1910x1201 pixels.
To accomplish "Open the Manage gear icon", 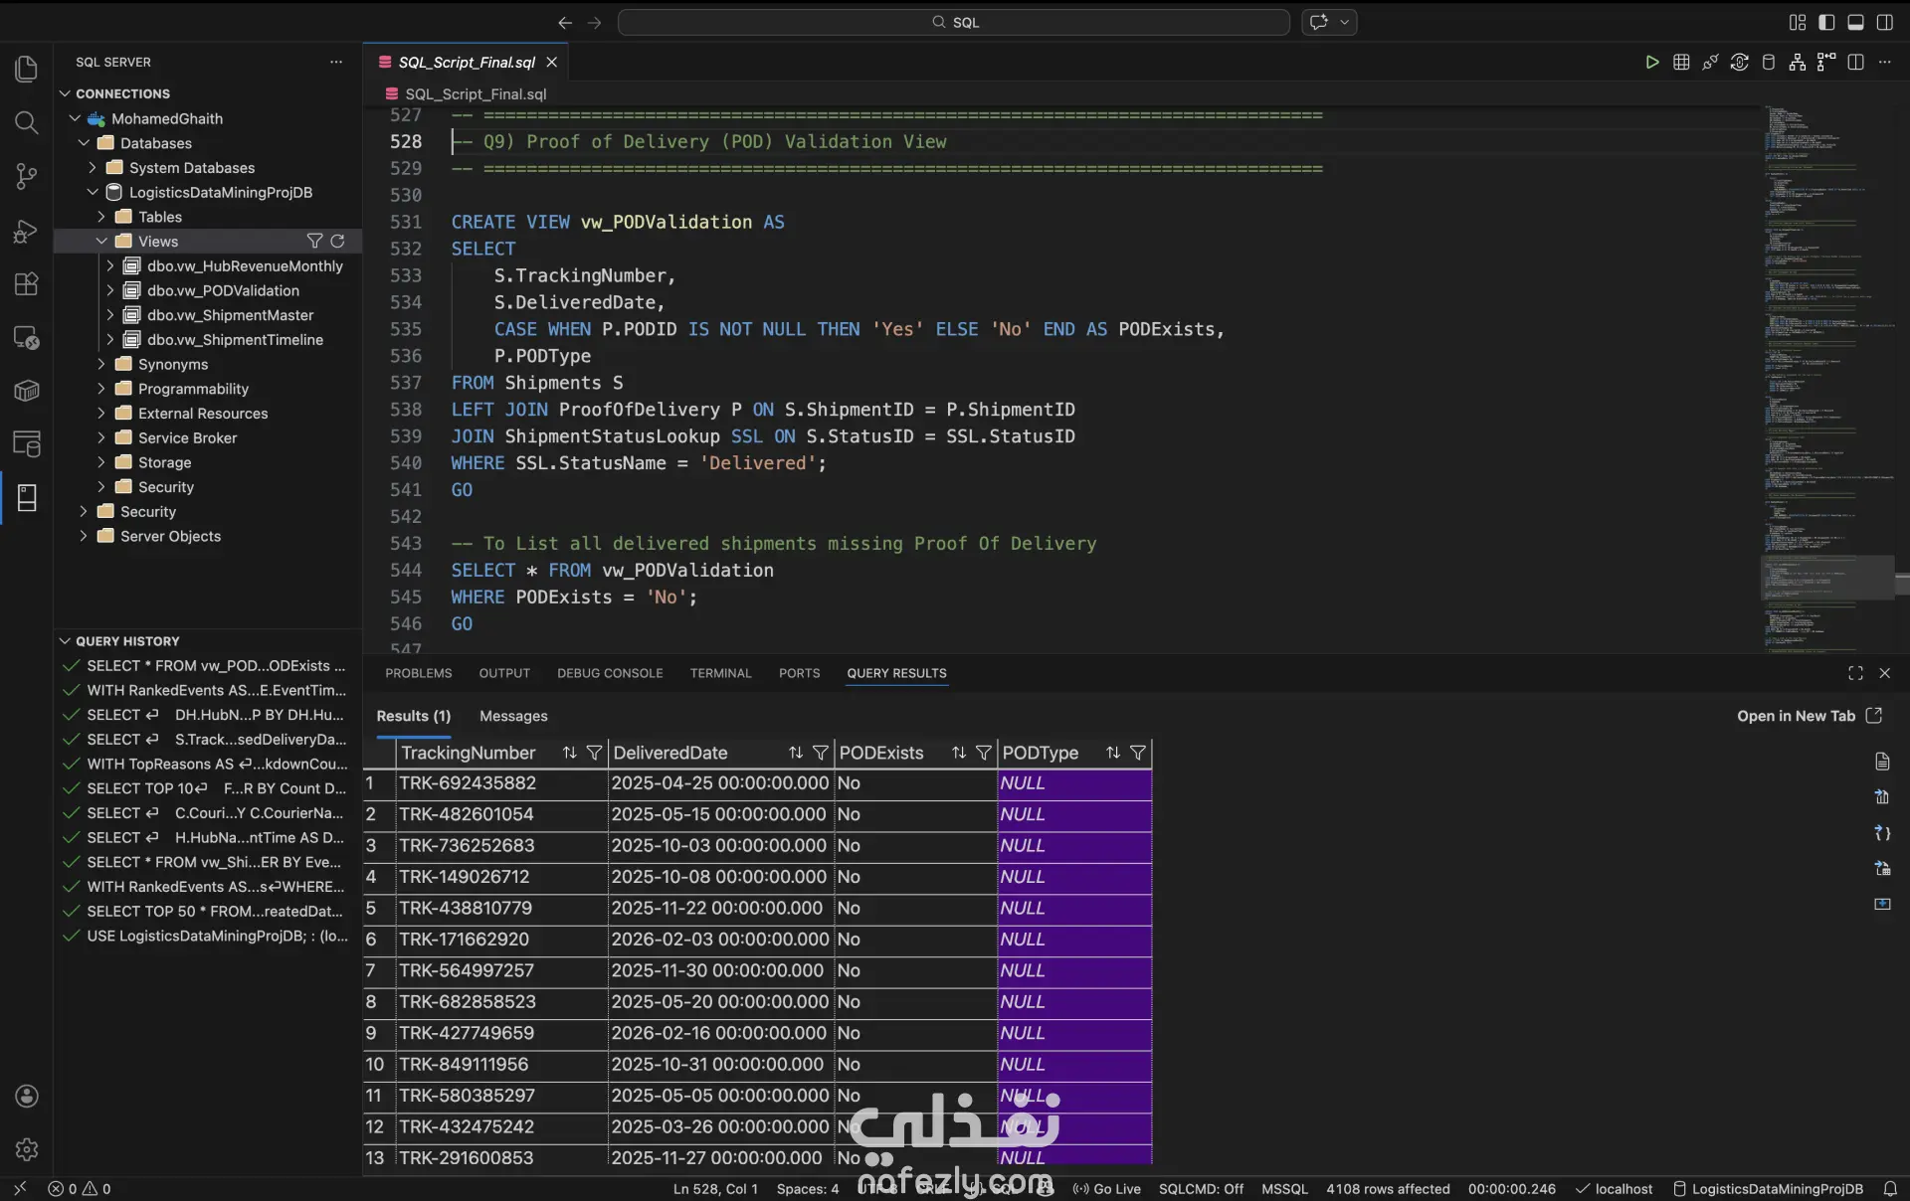I will pyautogui.click(x=27, y=1149).
